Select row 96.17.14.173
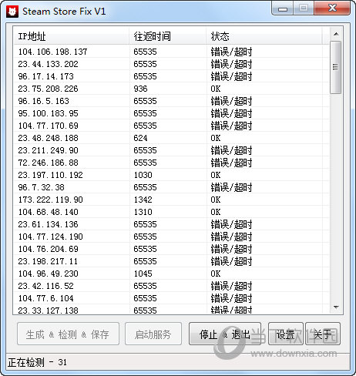 171,76
